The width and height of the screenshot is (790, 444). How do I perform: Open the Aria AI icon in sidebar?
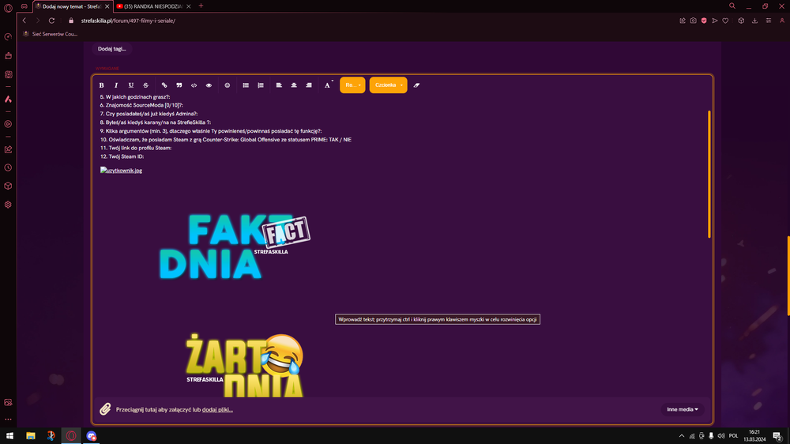coord(8,100)
